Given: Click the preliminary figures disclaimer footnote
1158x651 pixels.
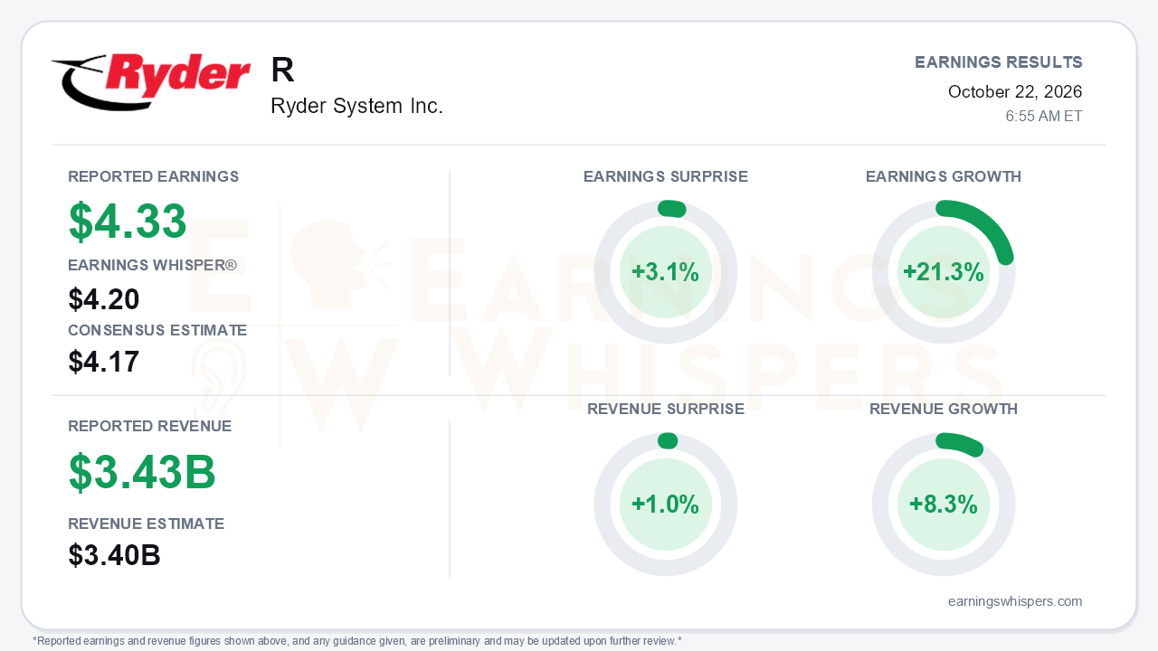Looking at the screenshot, I should point(357,641).
